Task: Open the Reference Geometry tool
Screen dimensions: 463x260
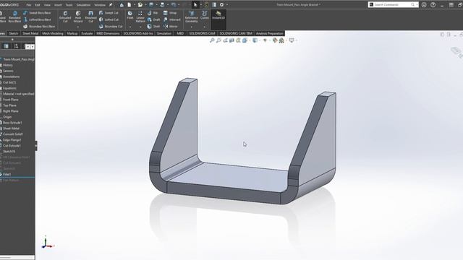Action: pos(191,17)
